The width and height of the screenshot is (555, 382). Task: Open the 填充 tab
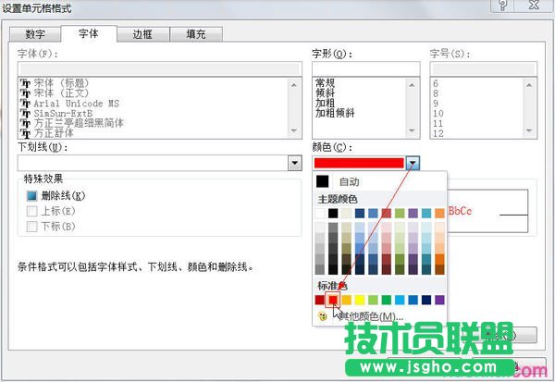(195, 34)
